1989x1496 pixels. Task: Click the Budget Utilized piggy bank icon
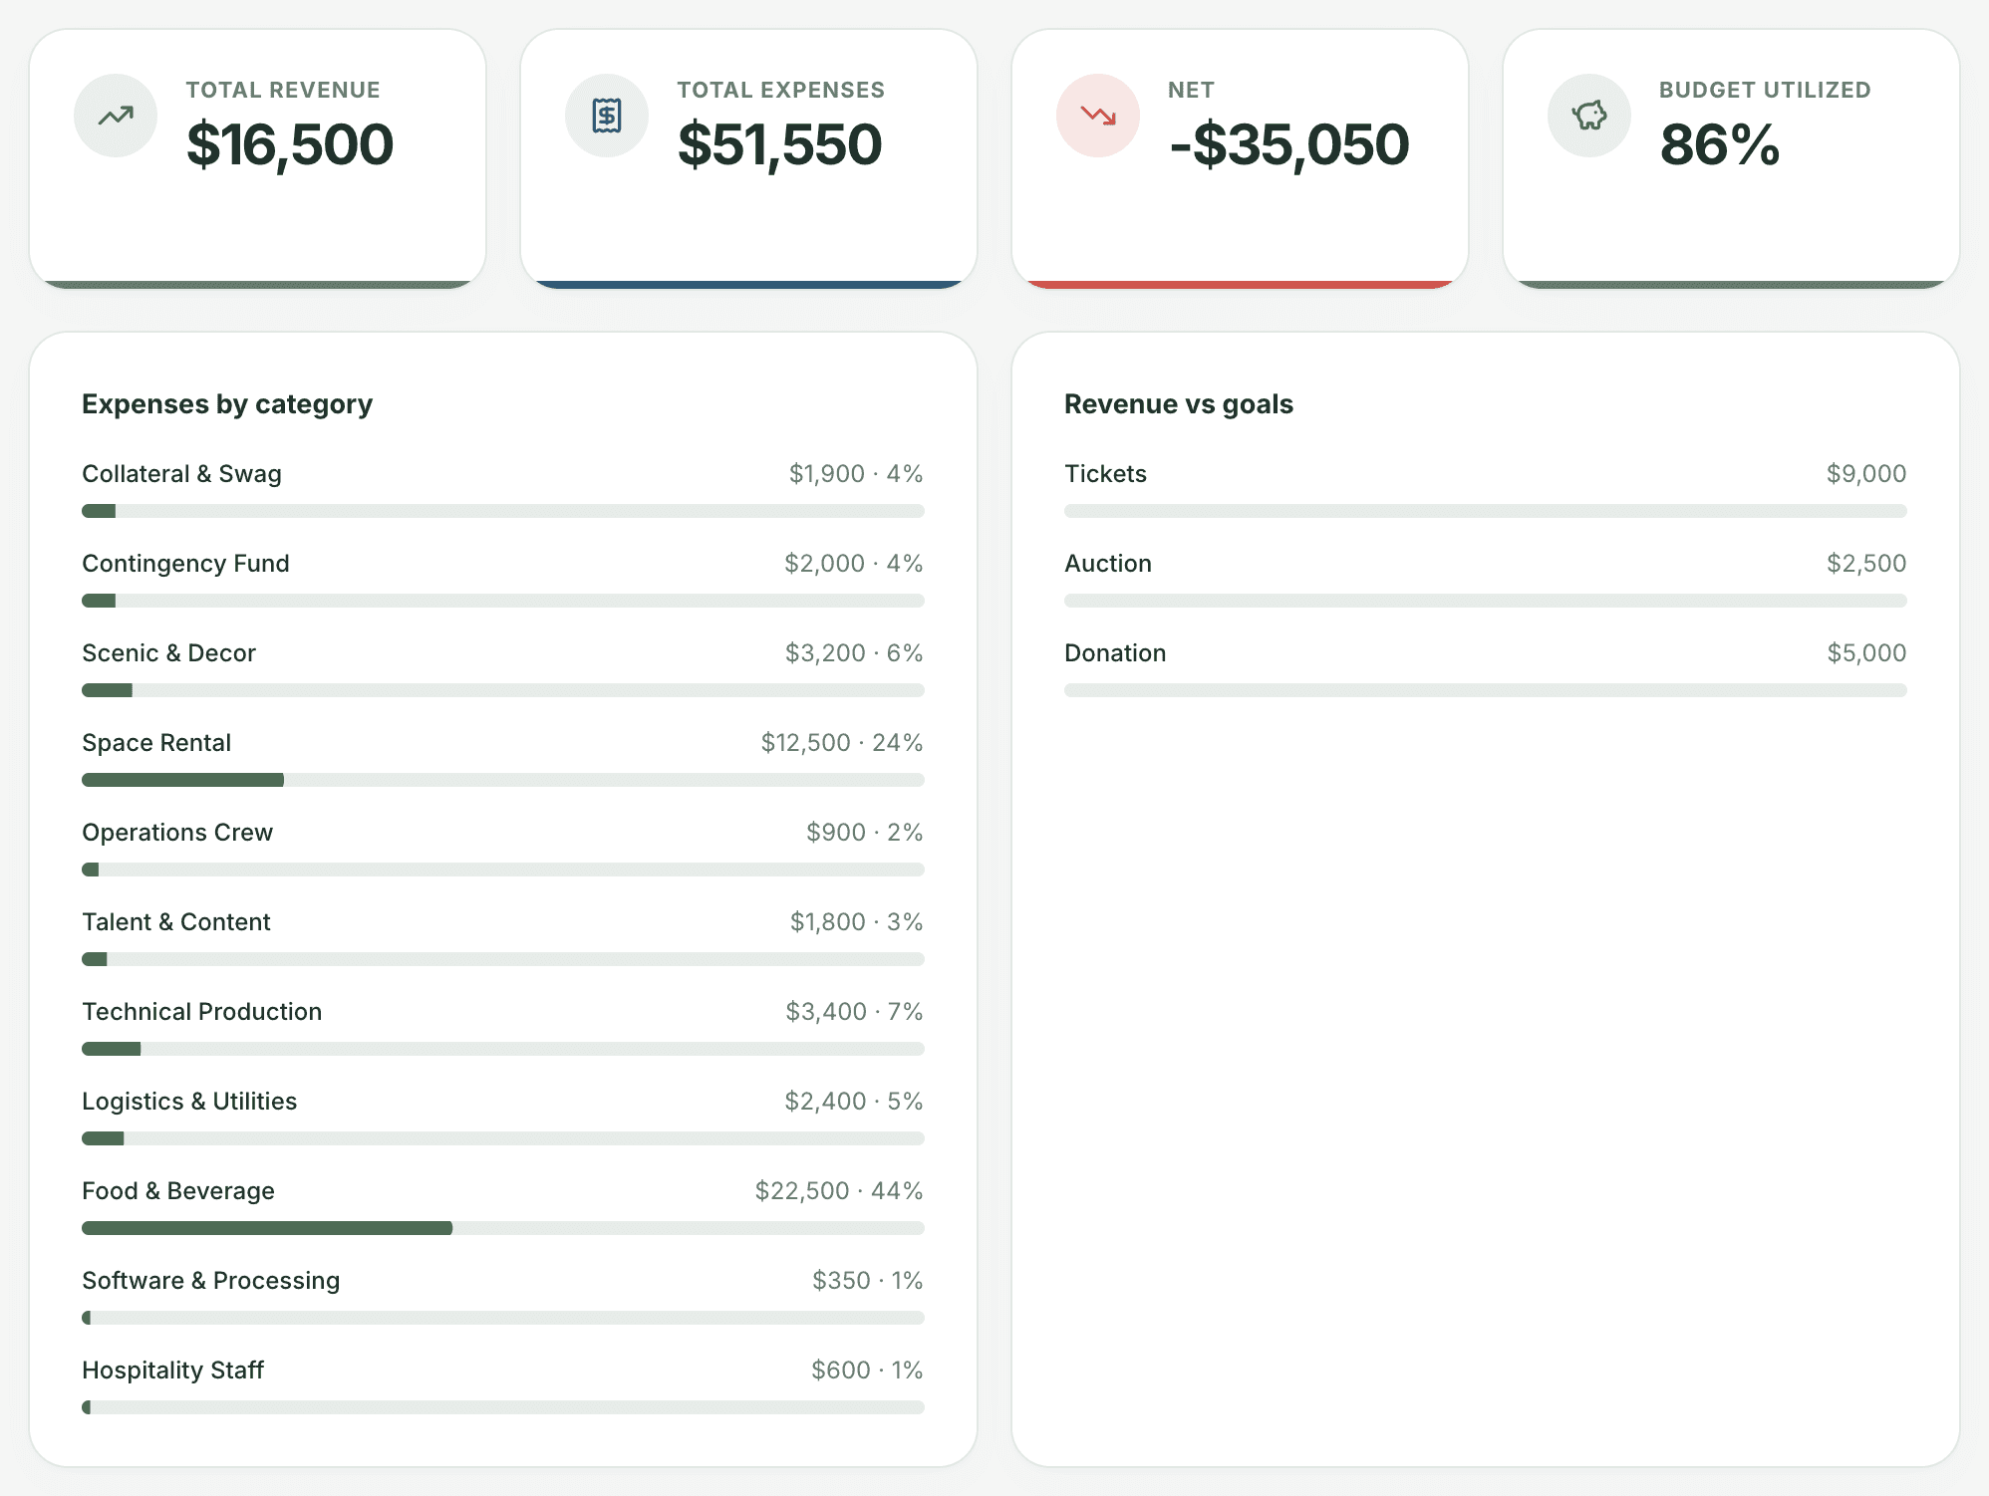click(1589, 116)
